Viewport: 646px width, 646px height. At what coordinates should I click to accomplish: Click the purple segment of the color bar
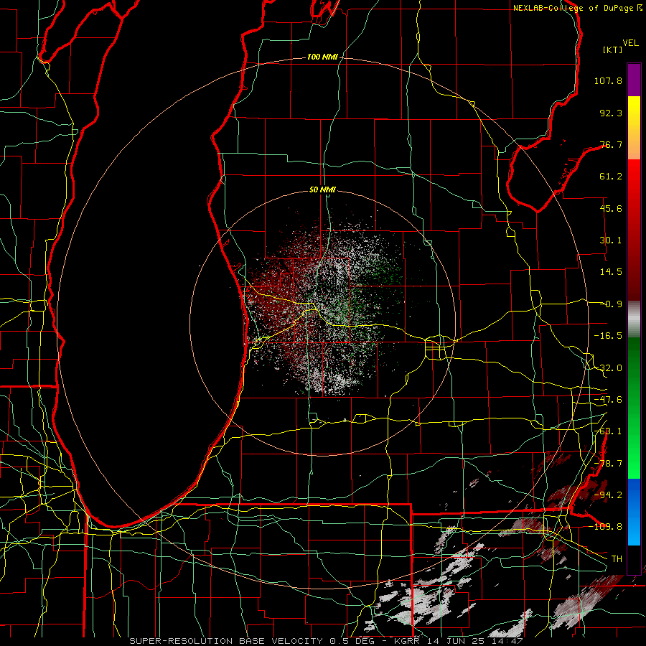(x=634, y=80)
